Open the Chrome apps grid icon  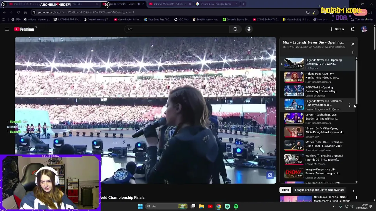(x=4, y=19)
